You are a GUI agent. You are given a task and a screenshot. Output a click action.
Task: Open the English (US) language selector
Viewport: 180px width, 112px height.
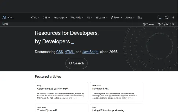tap(166, 24)
